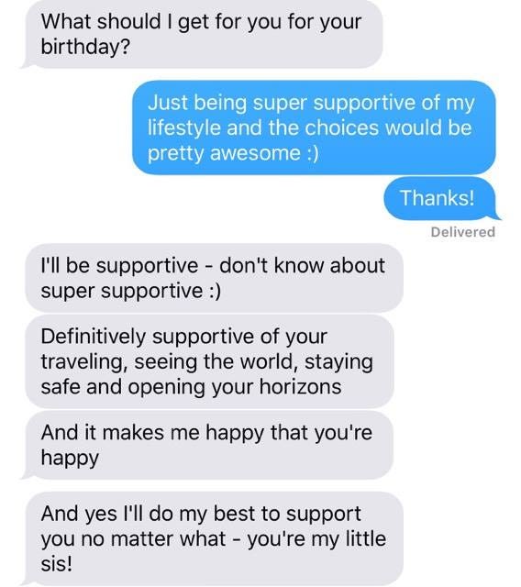Screen dimensions: 521x587
Task: Tap the "What should I get for you" message bubble
Action: [x=202, y=34]
